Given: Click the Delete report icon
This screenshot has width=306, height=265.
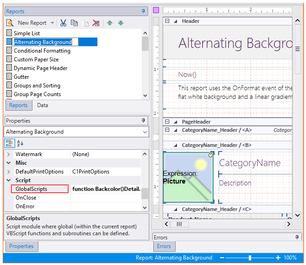Looking at the screenshot, I should [96, 23].
